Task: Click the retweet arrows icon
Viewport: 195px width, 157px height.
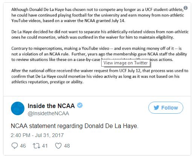Action: pyautogui.click(x=37, y=146)
